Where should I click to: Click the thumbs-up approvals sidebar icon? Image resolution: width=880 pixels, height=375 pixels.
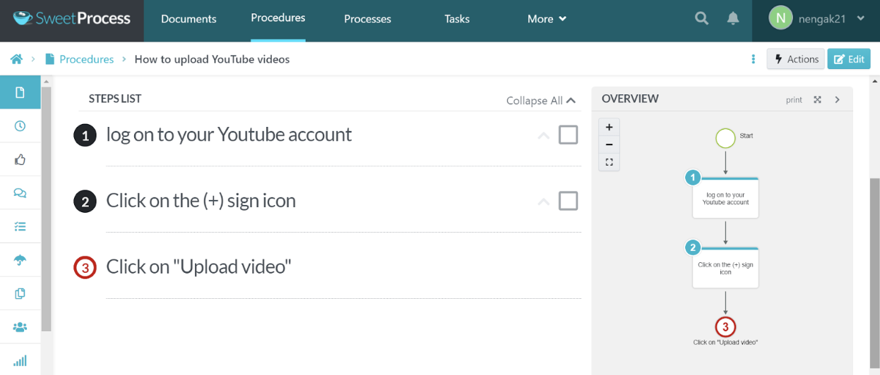pyautogui.click(x=20, y=160)
